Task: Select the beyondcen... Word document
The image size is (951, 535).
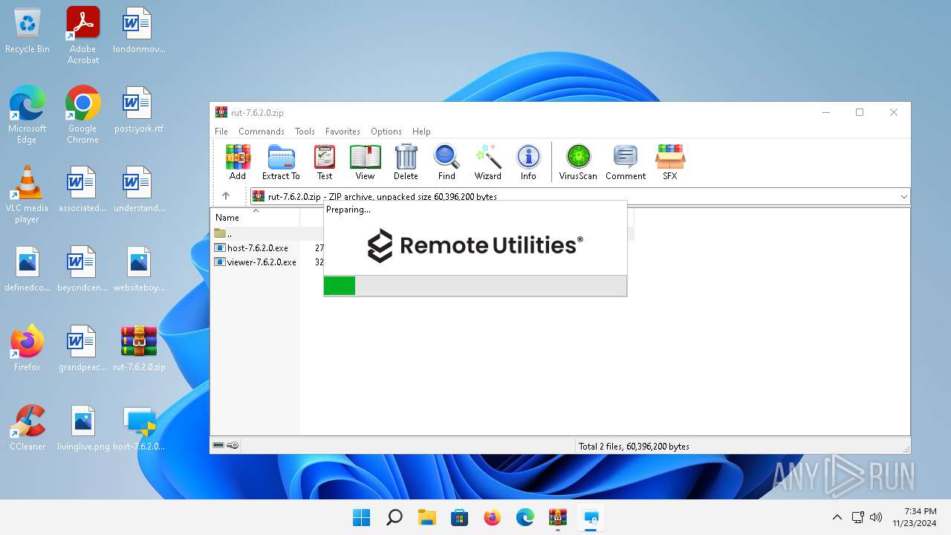Action: click(x=83, y=269)
